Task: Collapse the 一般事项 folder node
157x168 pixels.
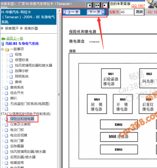Action: pyautogui.click(x=2, y=49)
